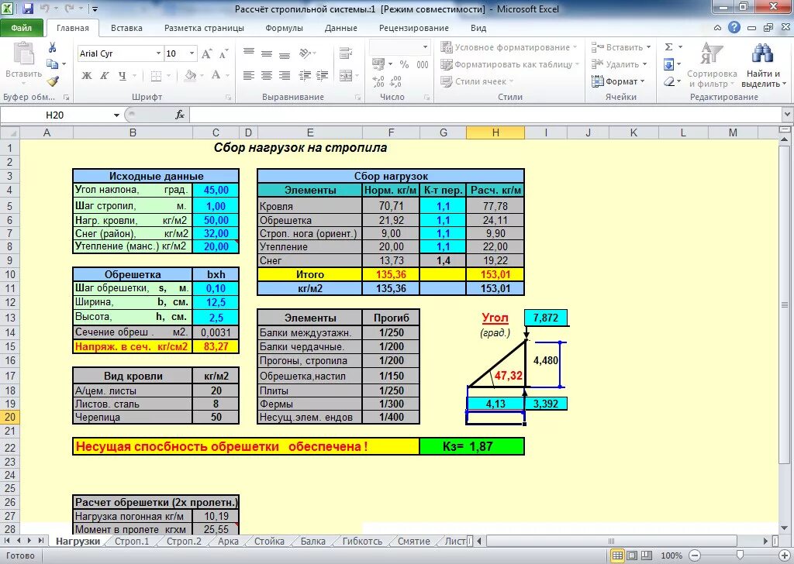Click the Wrap Text icon
This screenshot has height=564, width=794.
(347, 53)
